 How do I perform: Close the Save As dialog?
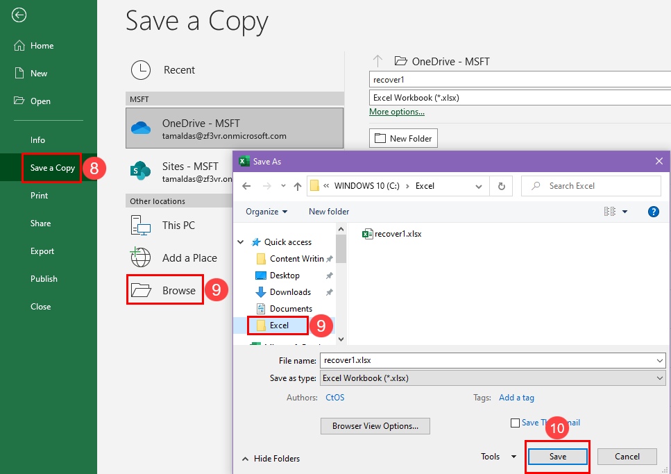[x=659, y=161]
